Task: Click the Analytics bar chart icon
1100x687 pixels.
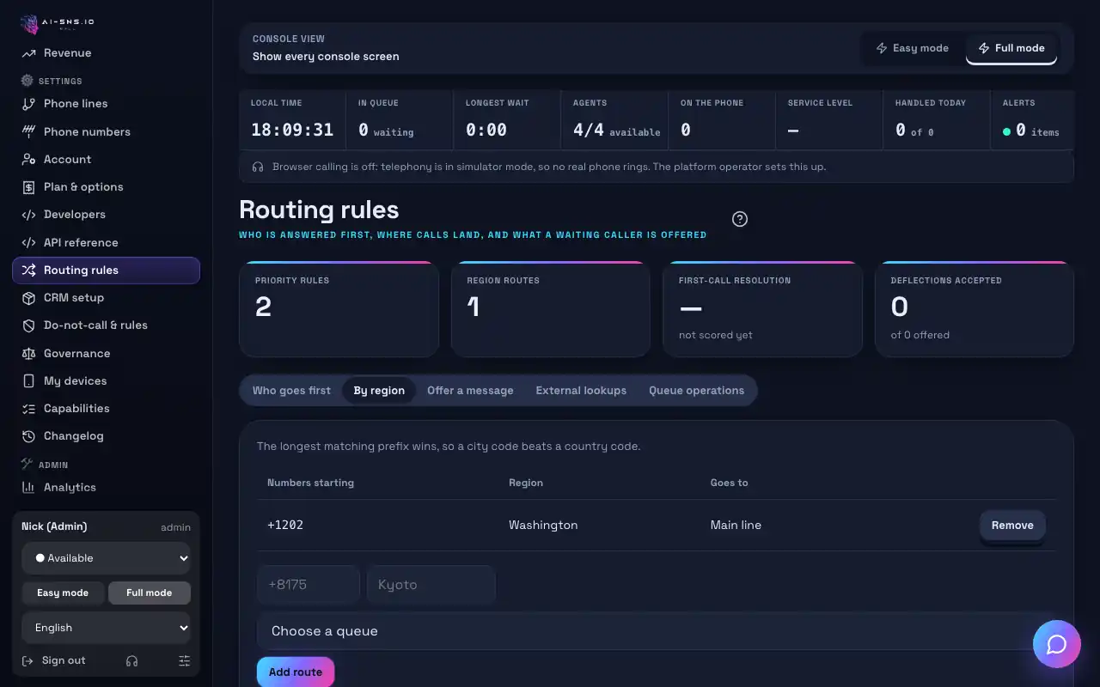Action: coord(29,487)
